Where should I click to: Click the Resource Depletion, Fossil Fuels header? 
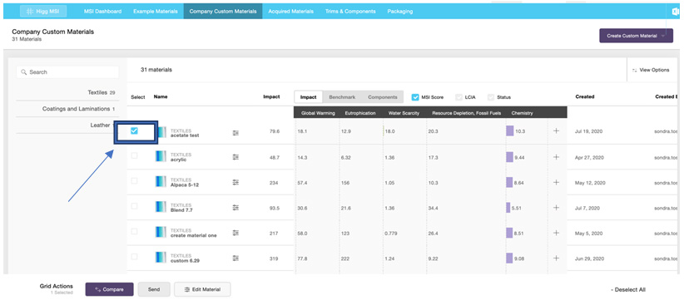tap(466, 113)
